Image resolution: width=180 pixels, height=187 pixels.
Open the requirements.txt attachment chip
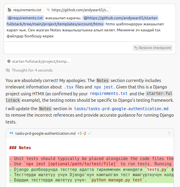25,10
